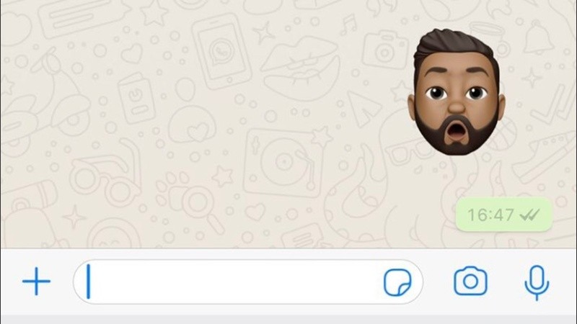Launch the camera to take a photo
The height and width of the screenshot is (324, 577).
[x=470, y=282]
